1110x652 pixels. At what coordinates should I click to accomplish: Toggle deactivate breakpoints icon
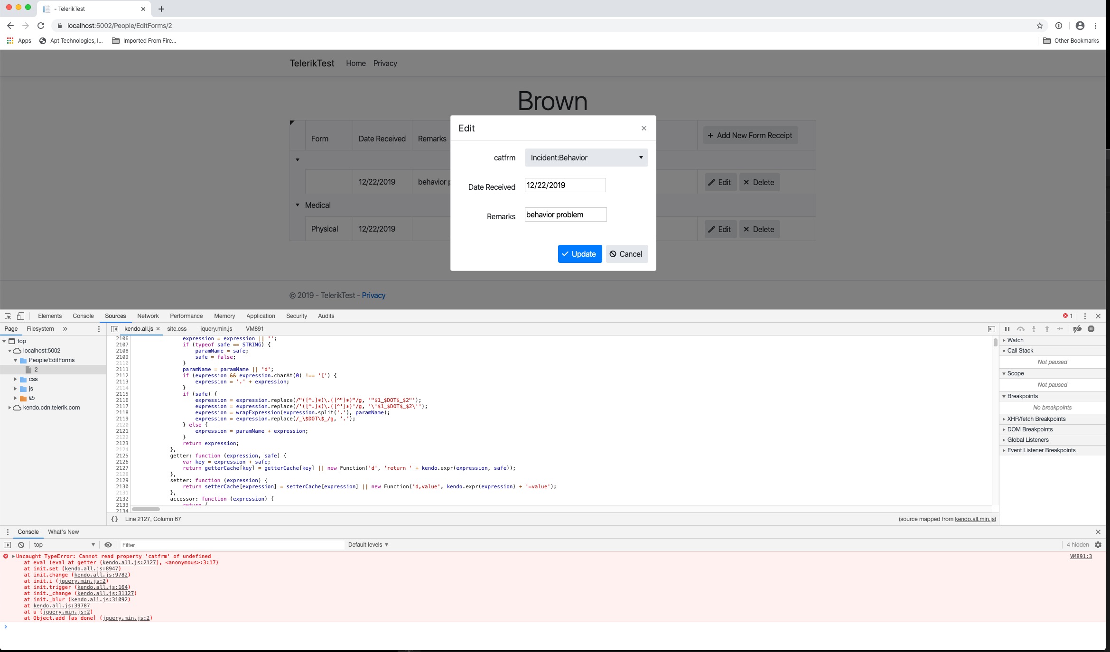coord(1077,329)
